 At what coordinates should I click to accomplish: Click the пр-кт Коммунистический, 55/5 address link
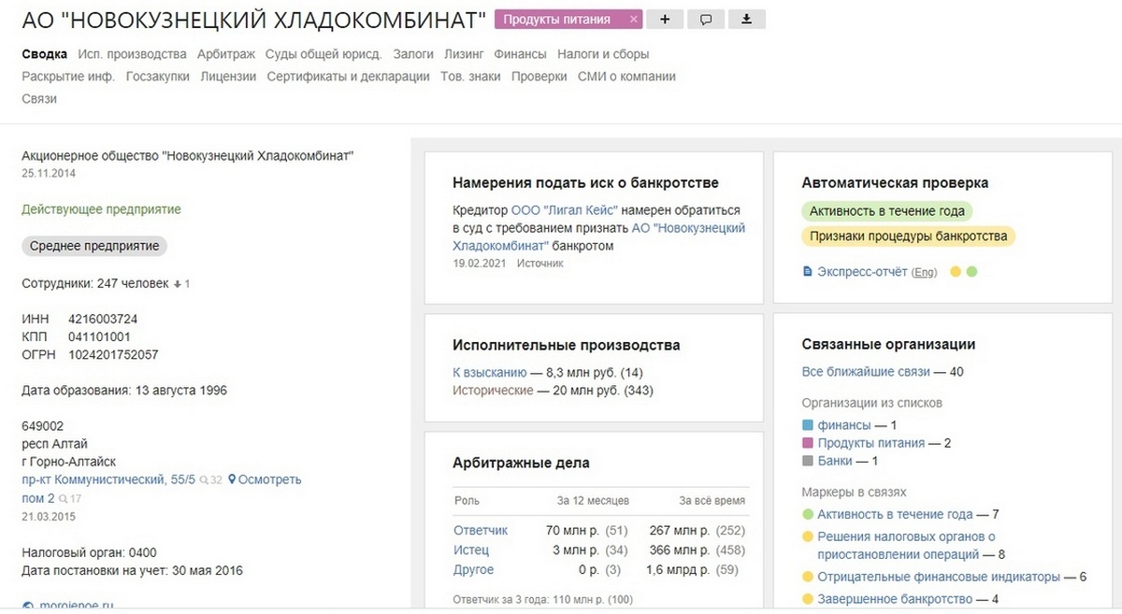(108, 479)
